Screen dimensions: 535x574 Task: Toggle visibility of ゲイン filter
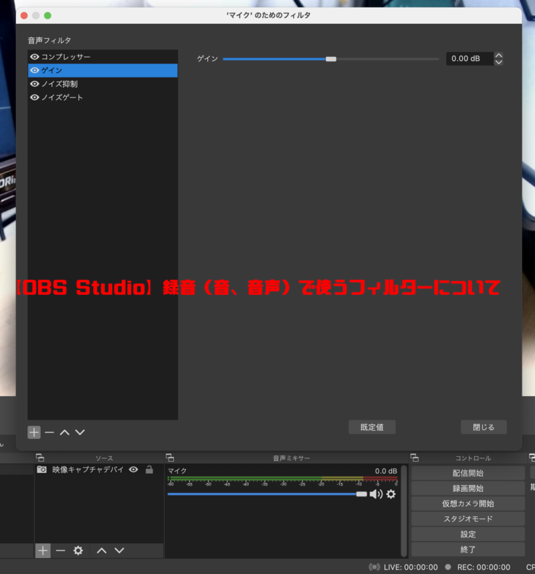coord(35,70)
